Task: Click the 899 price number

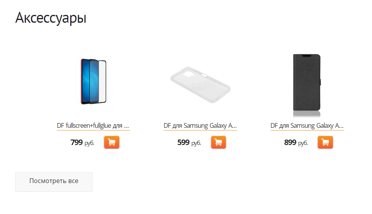Action: click(x=290, y=142)
